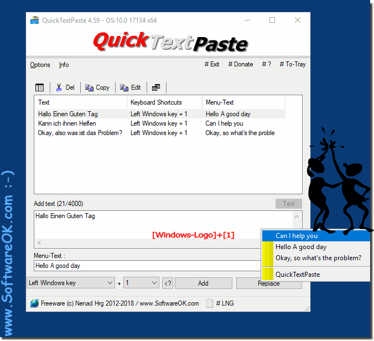Close the QuickTextPaste window
374x341 pixels.
click(298, 20)
